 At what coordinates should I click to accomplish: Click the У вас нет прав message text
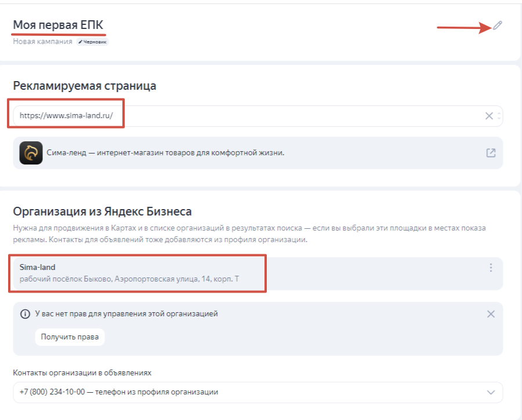tap(126, 314)
